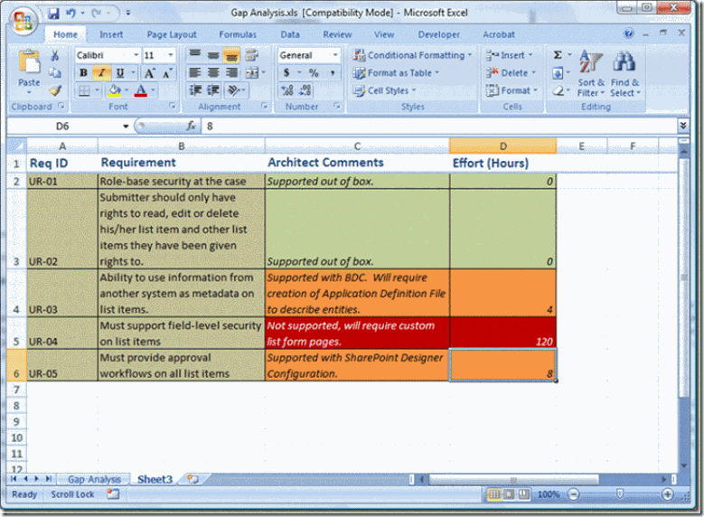Screen dimensions: 704x517
Task: Open the Cells Format menu
Action: pyautogui.click(x=512, y=90)
